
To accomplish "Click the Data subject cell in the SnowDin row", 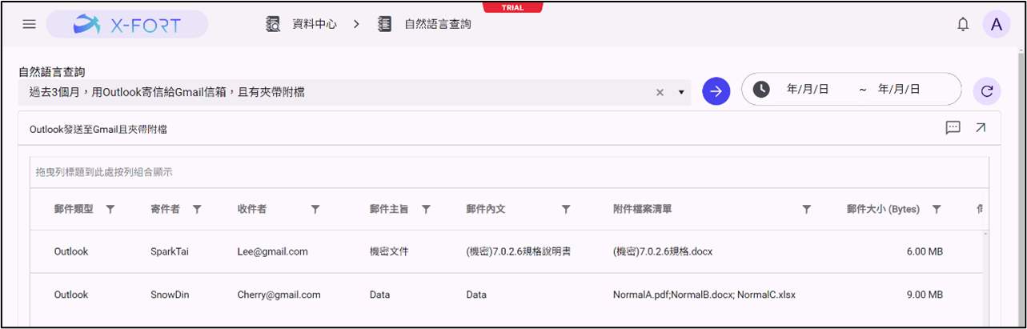I will point(380,295).
